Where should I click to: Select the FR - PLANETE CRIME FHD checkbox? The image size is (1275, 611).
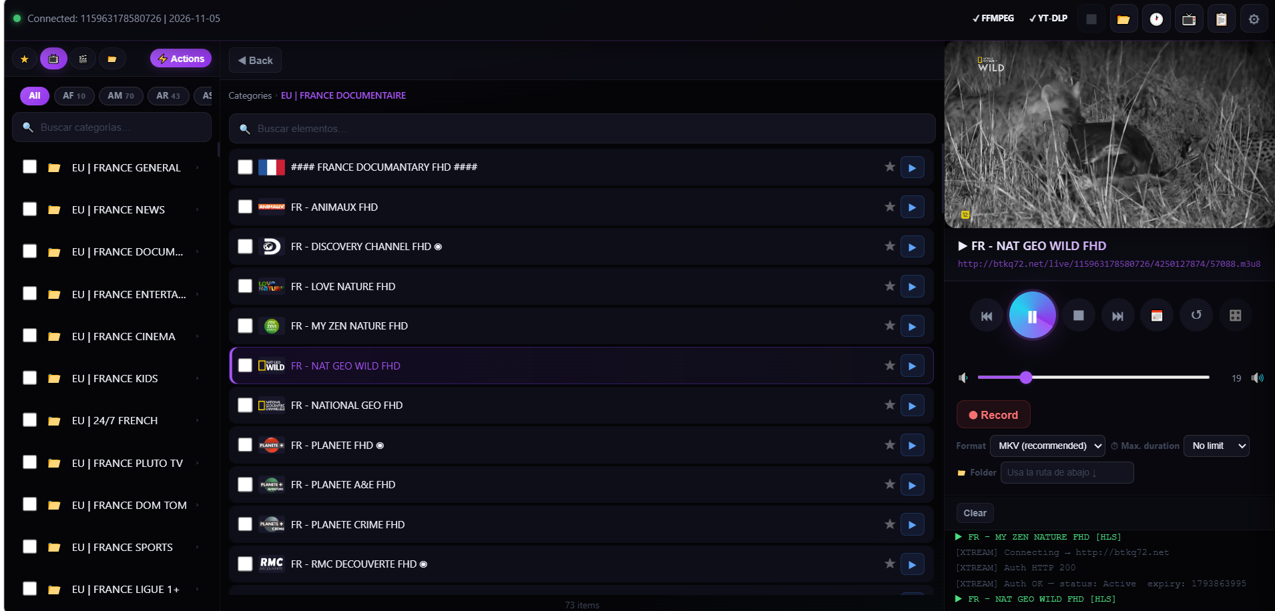click(246, 524)
